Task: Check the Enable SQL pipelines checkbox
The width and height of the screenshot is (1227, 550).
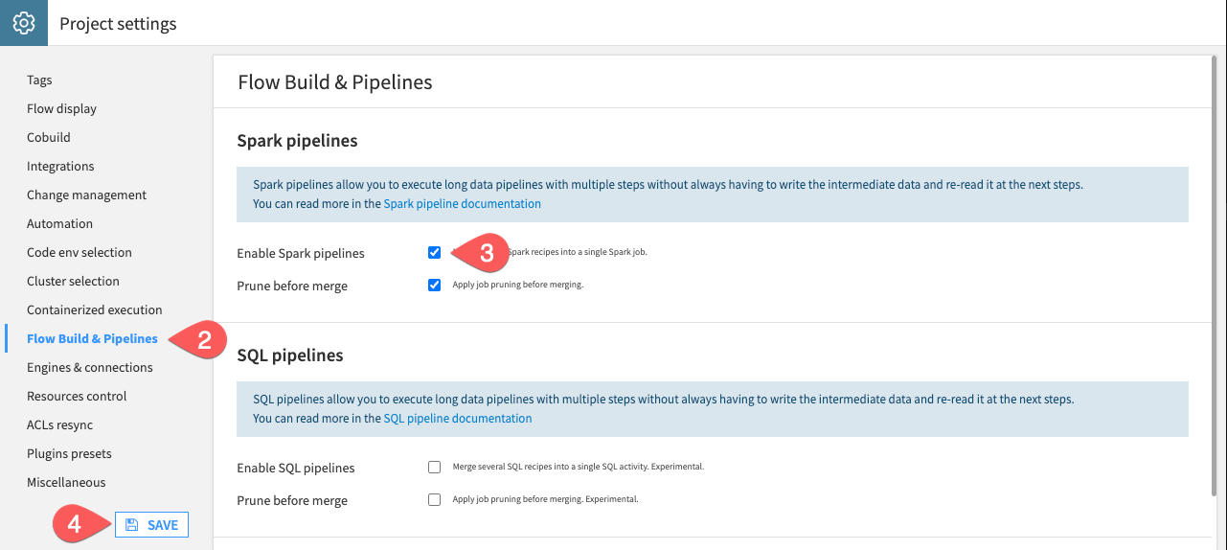Action: (x=435, y=468)
